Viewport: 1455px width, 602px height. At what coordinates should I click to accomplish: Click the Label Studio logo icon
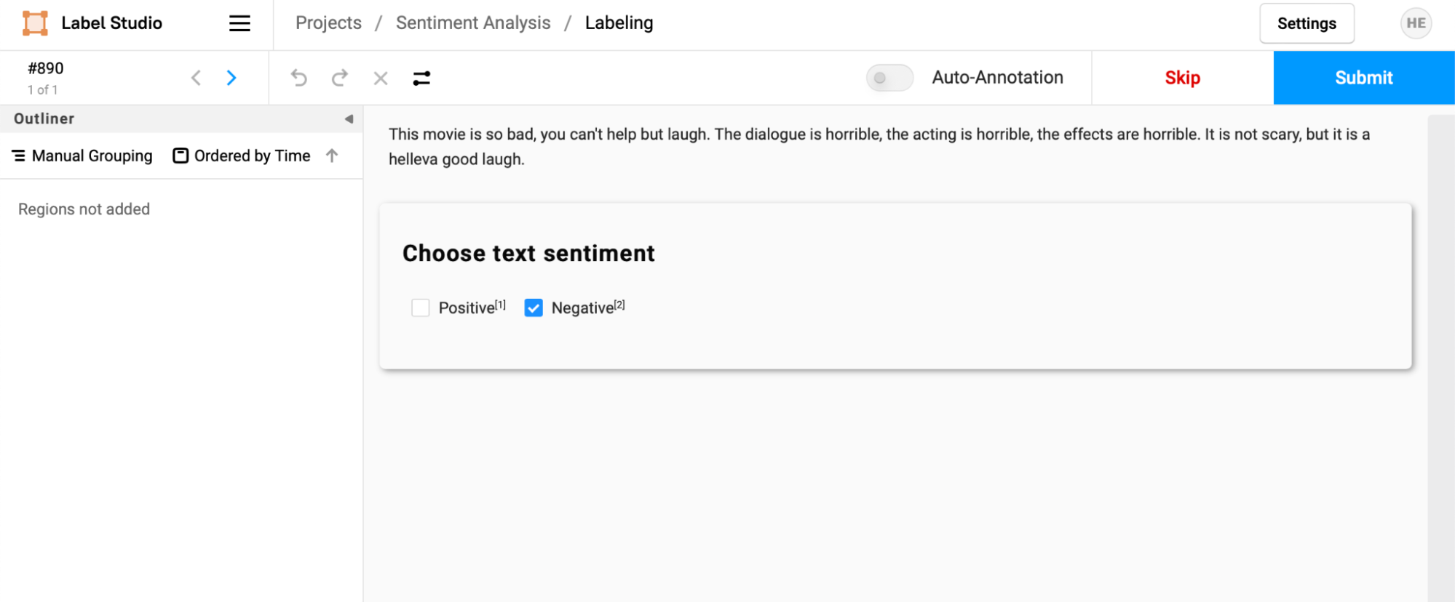35,23
